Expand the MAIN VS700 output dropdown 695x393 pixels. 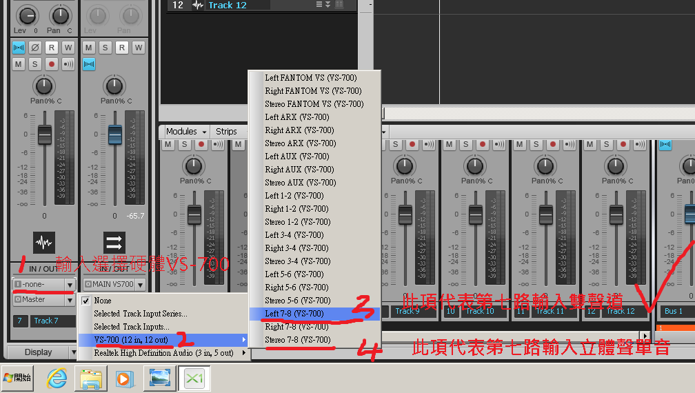coord(114,285)
